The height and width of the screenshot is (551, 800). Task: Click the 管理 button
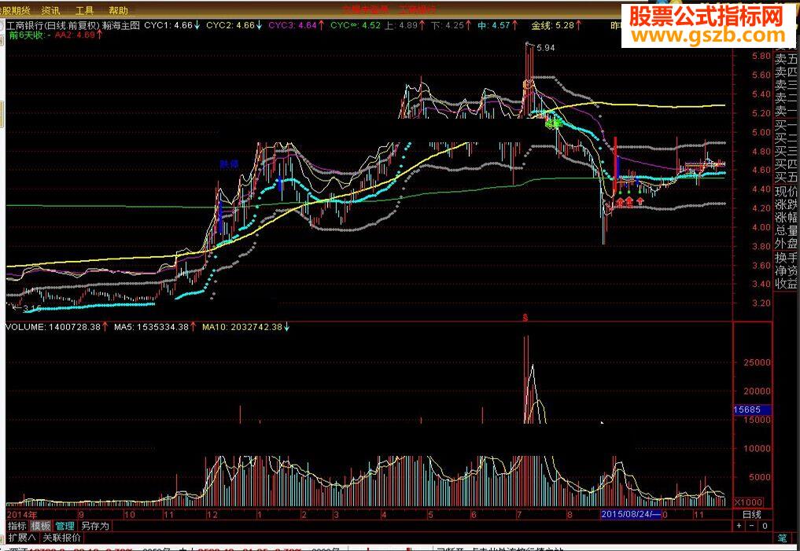pyautogui.click(x=65, y=526)
